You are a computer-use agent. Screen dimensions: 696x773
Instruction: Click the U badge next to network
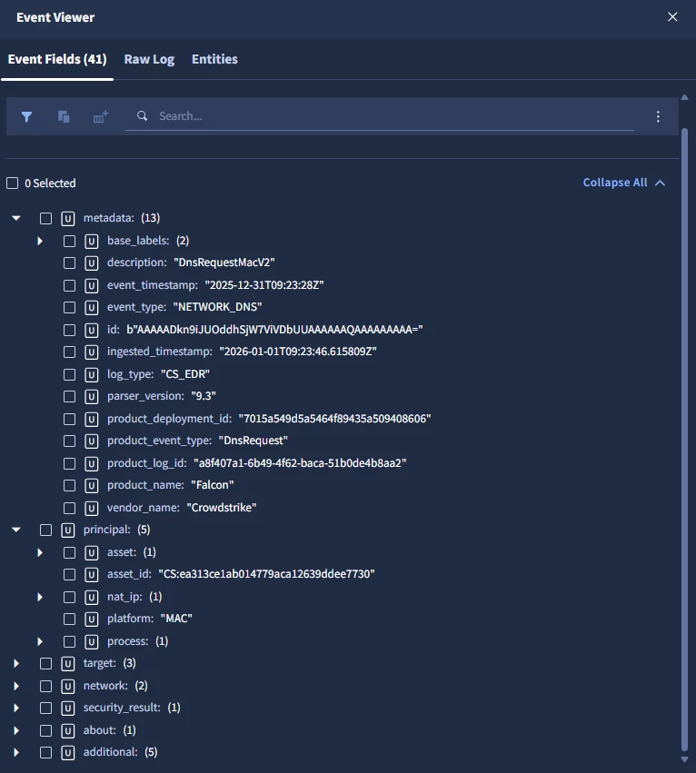tap(68, 686)
